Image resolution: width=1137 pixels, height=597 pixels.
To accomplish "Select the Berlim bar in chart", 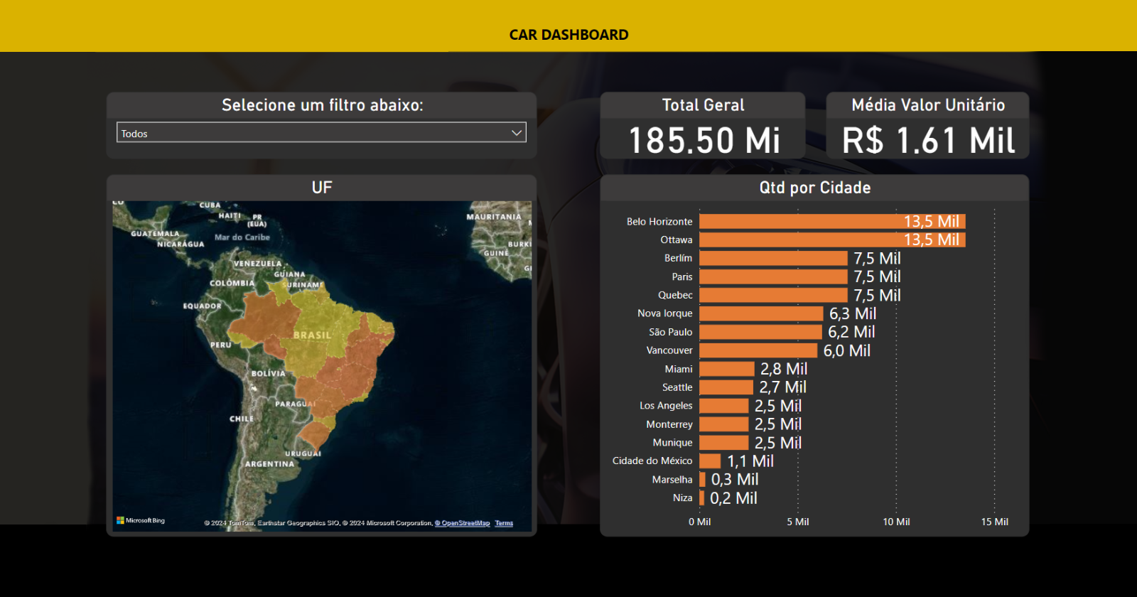I will pos(773,259).
